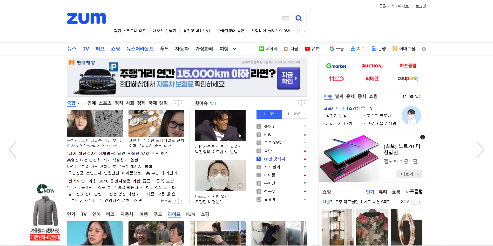Open ranked keyword 대전 멧돼지
493x246 pixels.
click(274, 159)
